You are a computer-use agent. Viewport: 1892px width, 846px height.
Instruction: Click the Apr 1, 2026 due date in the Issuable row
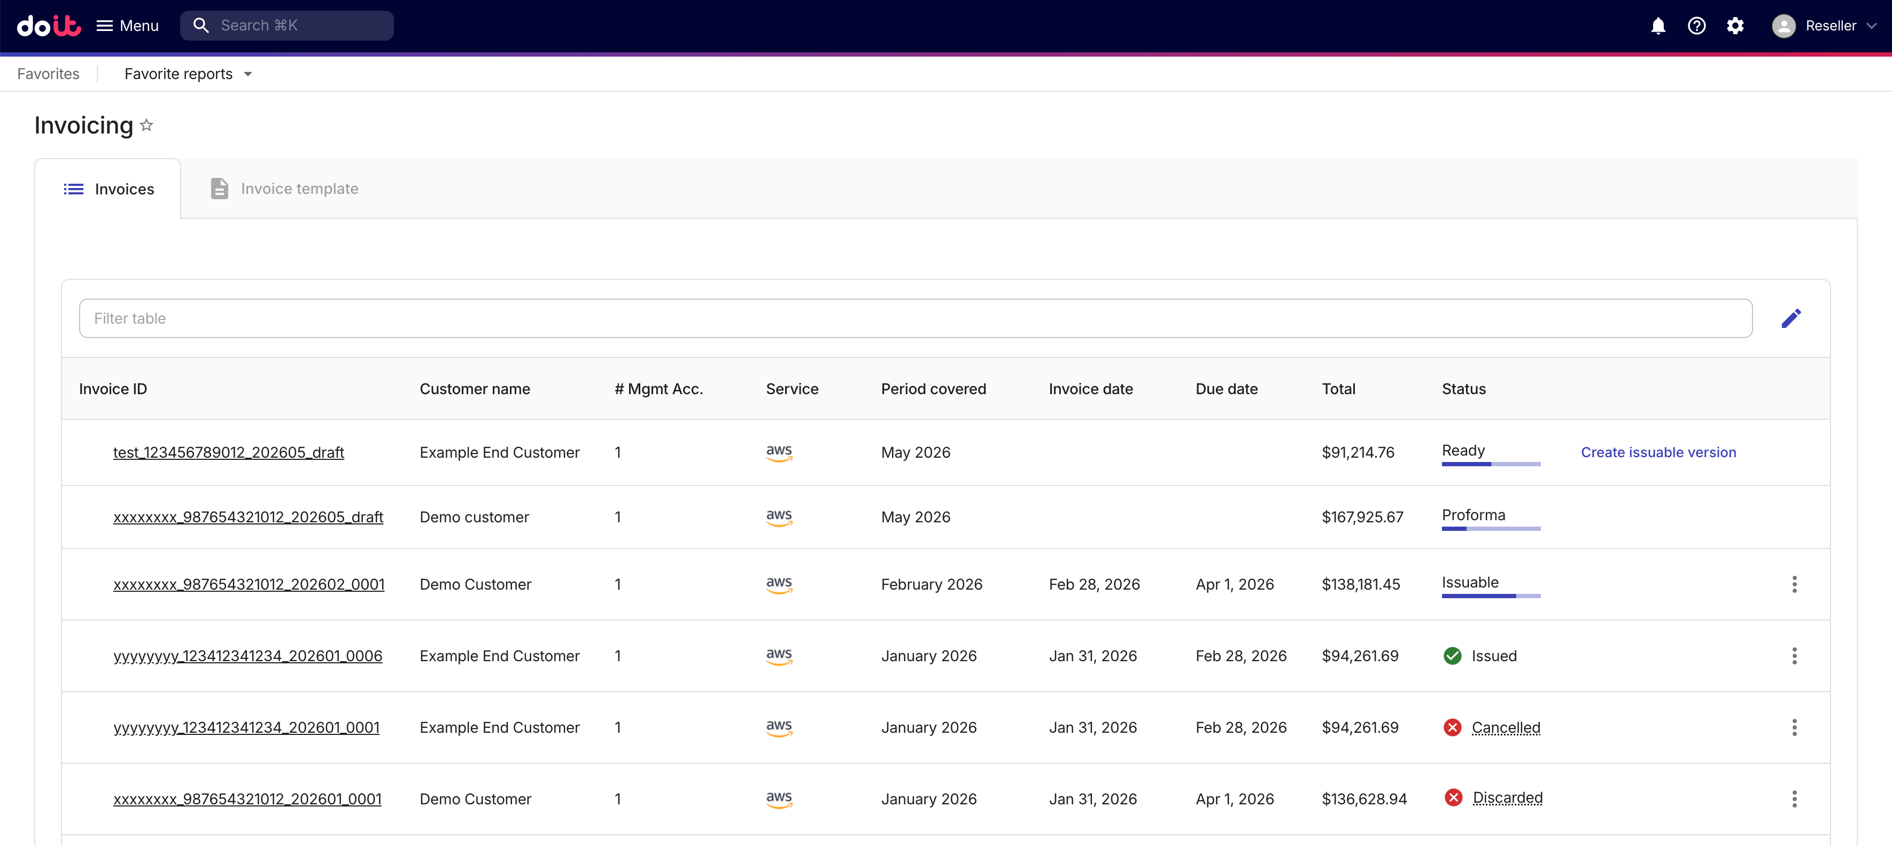(x=1234, y=585)
